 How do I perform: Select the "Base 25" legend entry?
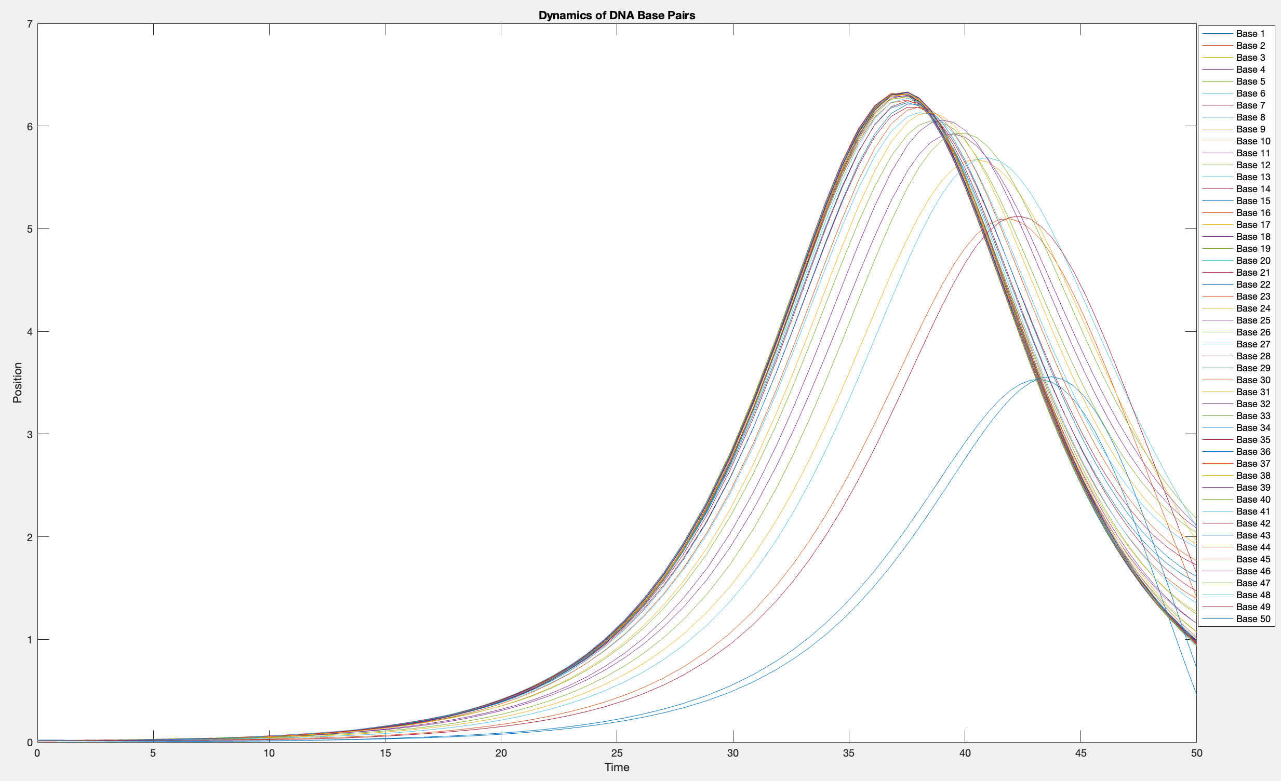pyautogui.click(x=1253, y=320)
